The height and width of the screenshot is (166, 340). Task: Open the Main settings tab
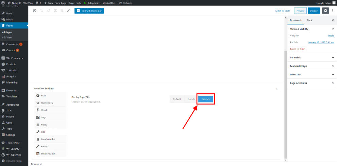point(50,96)
